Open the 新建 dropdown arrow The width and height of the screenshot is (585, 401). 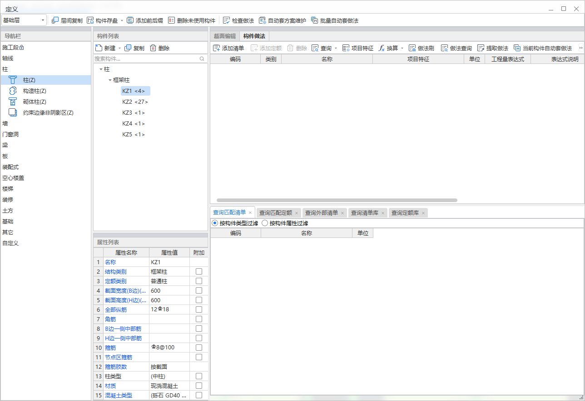119,48
